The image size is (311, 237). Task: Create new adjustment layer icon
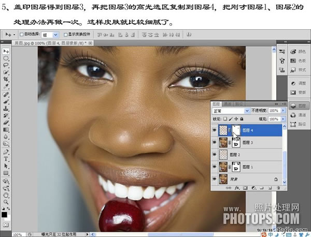pyautogui.click(x=253, y=188)
